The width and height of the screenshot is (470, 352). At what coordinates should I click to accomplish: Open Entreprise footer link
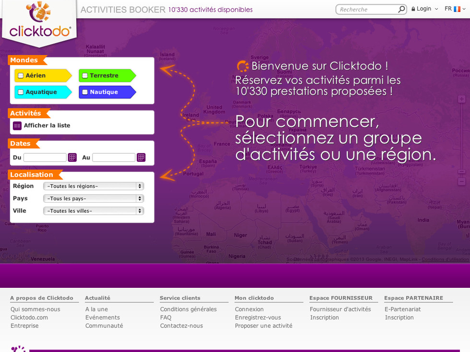pos(24,326)
